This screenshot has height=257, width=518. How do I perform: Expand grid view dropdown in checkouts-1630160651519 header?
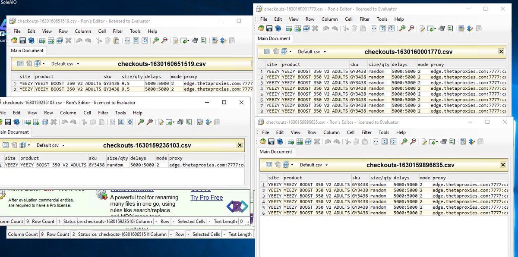click(44, 64)
